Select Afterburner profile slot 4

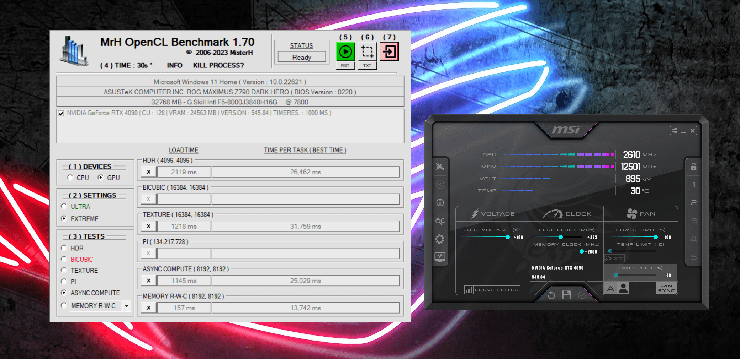[693, 239]
